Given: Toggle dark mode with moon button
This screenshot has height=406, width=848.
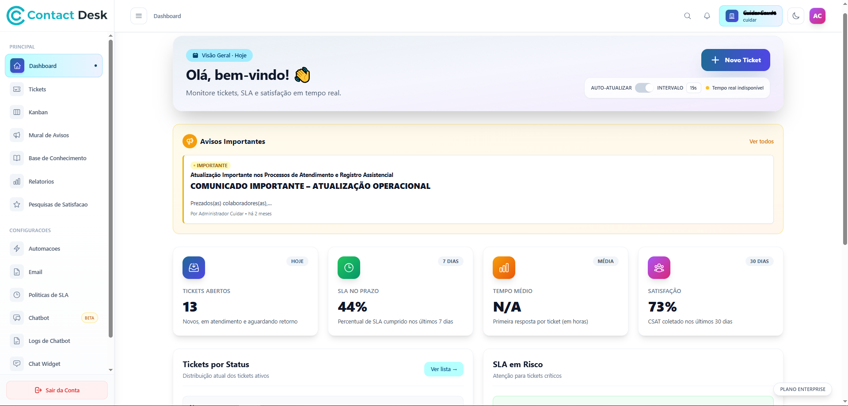Looking at the screenshot, I should pos(796,16).
